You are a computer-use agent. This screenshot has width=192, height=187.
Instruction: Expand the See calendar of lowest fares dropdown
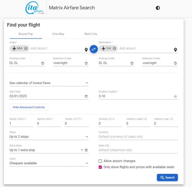coord(49,83)
